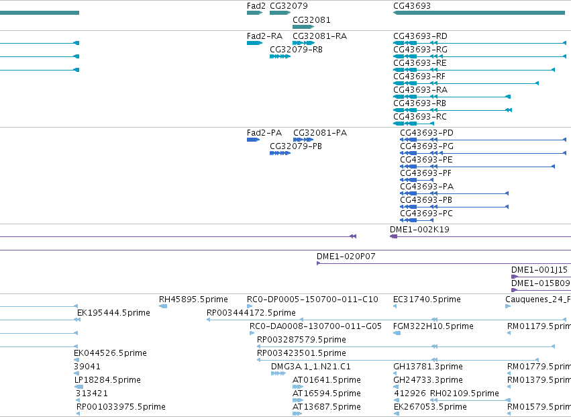Select feature 39041
Viewport: 571px width, 417px height.
coord(87,367)
